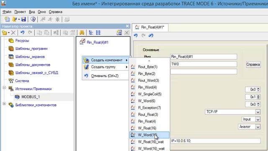Collapse the Источники/Приемники node
This screenshot has width=268, height=151.
[x=4, y=88]
